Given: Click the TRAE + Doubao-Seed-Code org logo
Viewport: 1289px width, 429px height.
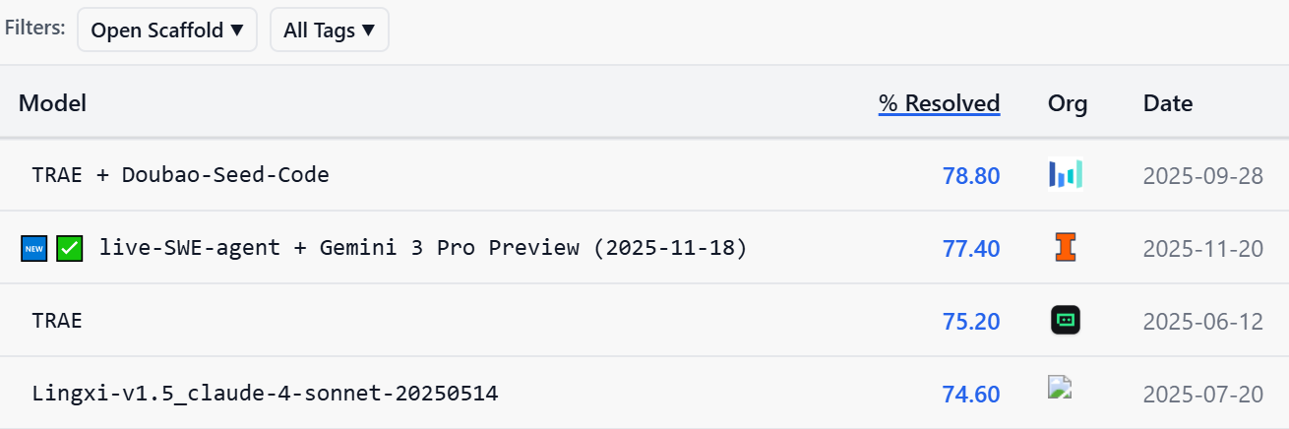Looking at the screenshot, I should point(1066,175).
